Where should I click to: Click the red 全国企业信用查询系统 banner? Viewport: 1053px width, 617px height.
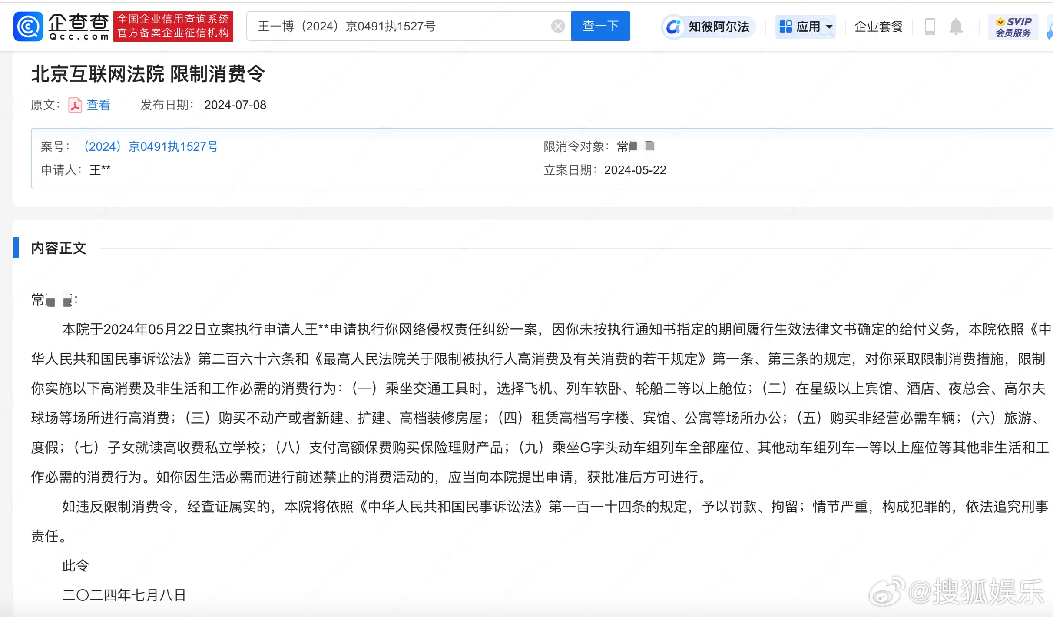173,27
